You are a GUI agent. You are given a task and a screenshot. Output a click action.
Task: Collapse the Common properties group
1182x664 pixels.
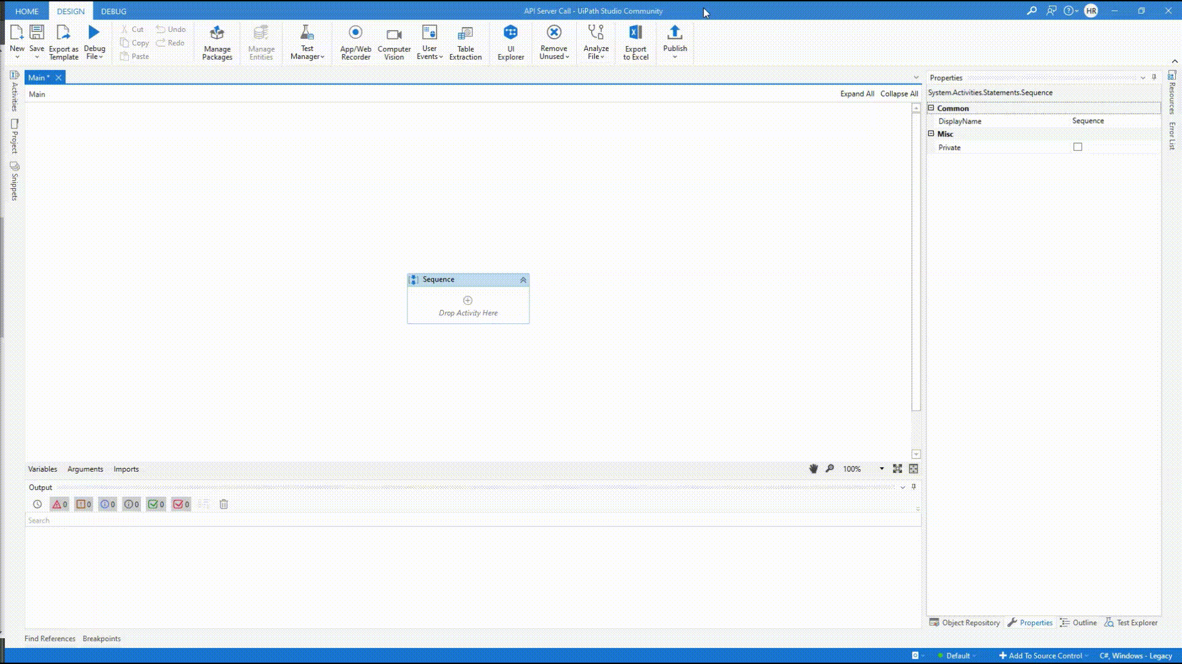[931, 108]
